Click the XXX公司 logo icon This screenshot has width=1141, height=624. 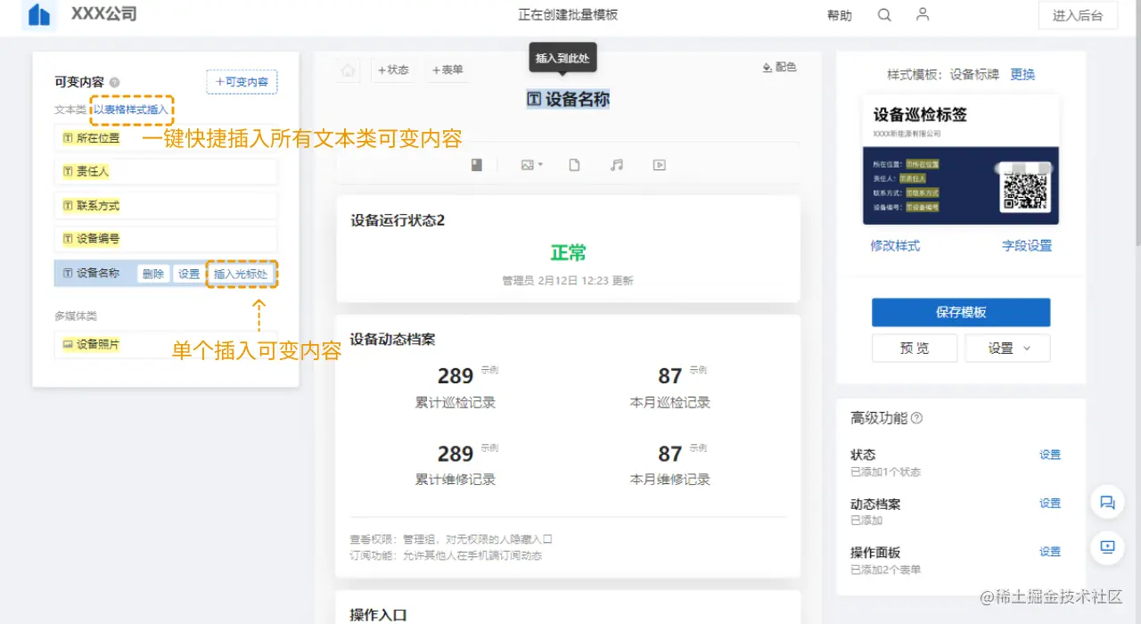pyautogui.click(x=39, y=15)
